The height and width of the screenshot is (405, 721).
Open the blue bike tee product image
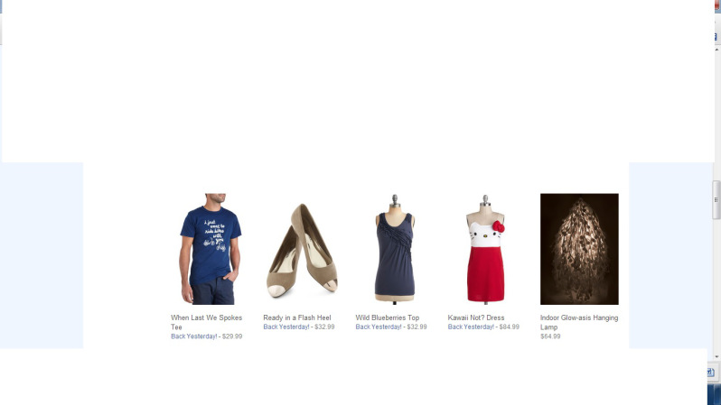(x=211, y=249)
